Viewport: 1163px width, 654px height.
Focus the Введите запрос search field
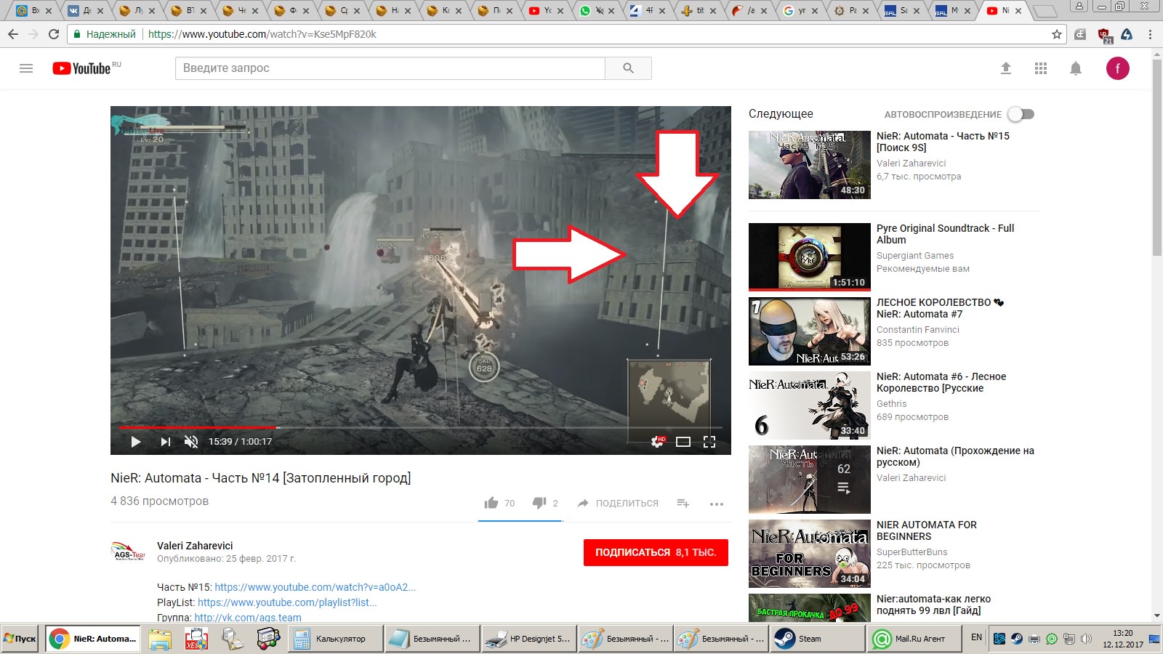pos(390,68)
